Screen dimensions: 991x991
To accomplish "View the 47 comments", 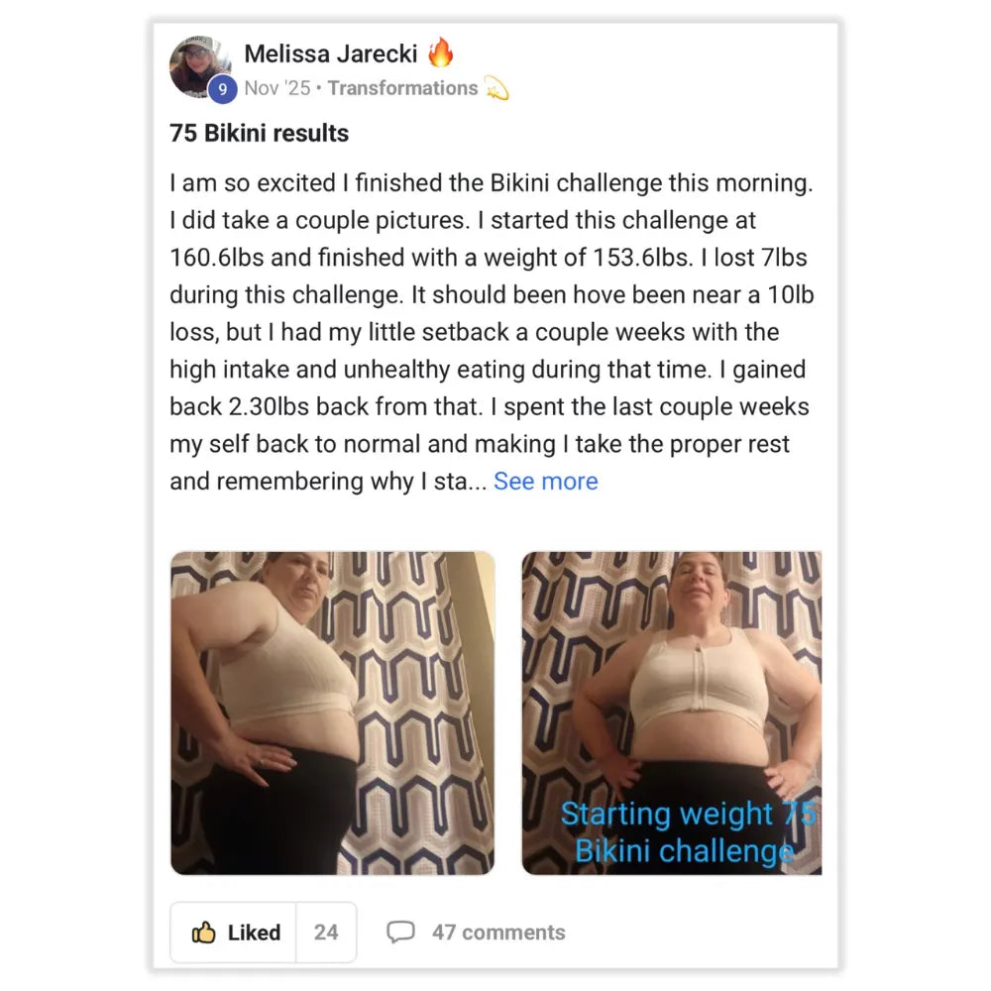I will coord(498,933).
